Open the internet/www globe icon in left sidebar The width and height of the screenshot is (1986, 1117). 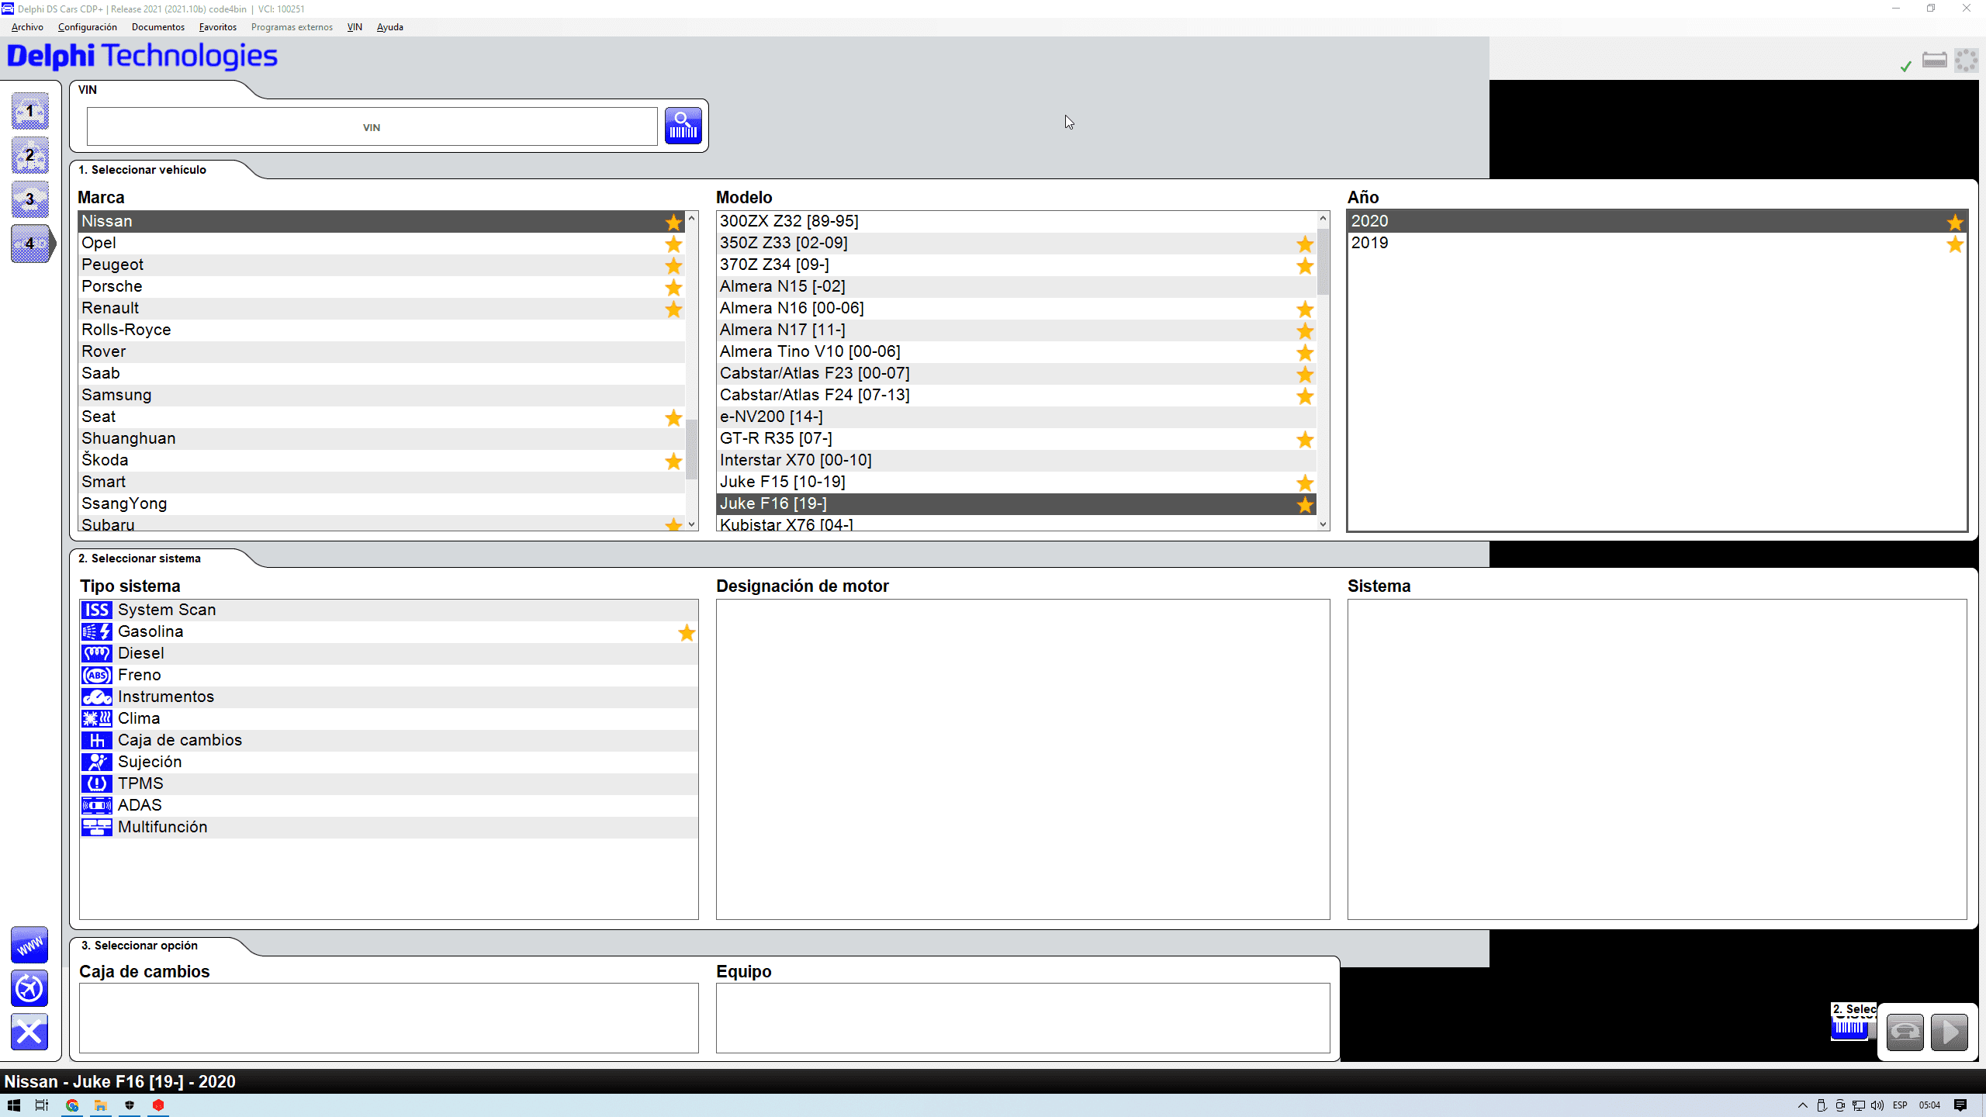tap(29, 945)
